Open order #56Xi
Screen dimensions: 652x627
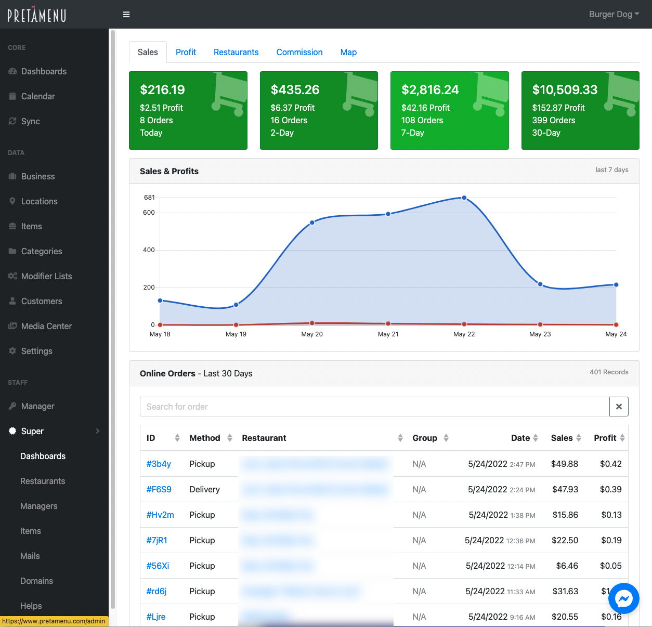158,566
